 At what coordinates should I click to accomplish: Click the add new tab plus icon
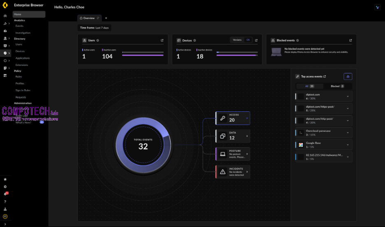click(106, 18)
